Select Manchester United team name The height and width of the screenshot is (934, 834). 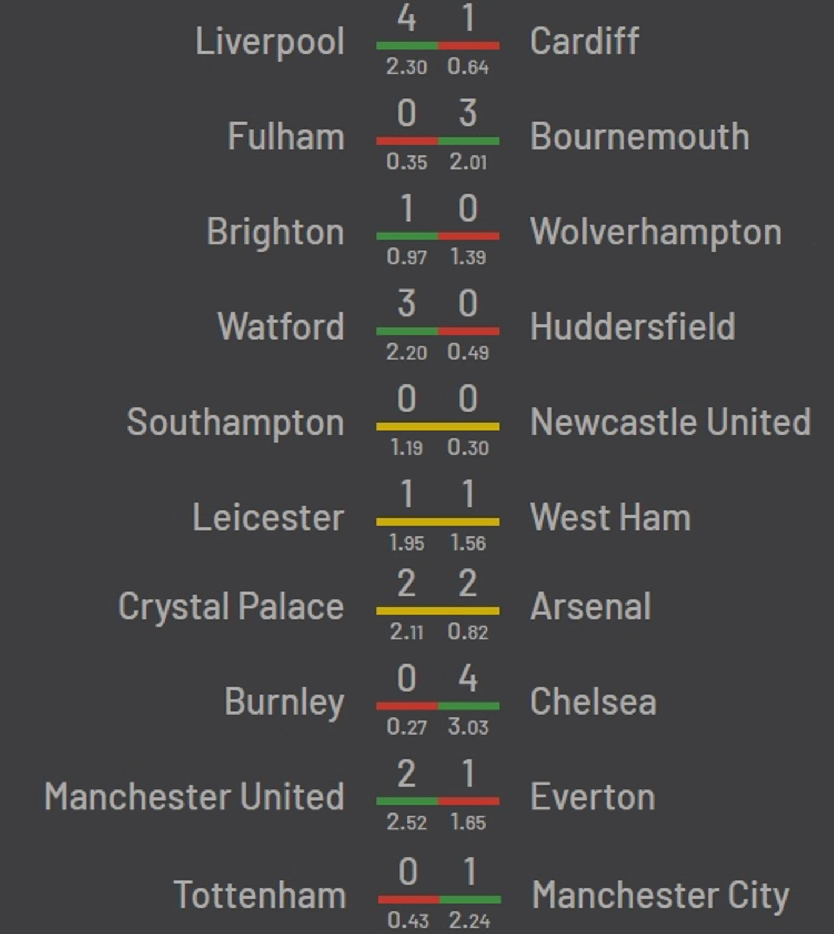pyautogui.click(x=194, y=797)
